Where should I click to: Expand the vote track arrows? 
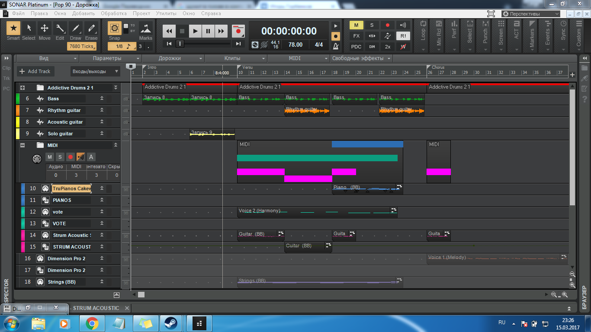pyautogui.click(x=102, y=212)
